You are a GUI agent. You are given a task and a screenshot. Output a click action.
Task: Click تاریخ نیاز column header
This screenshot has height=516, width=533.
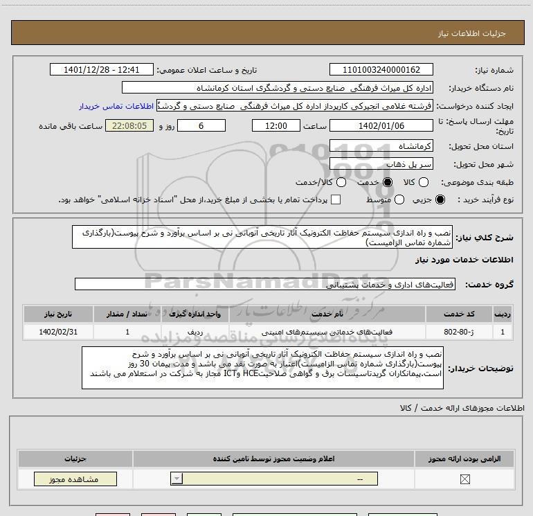[x=58, y=314]
